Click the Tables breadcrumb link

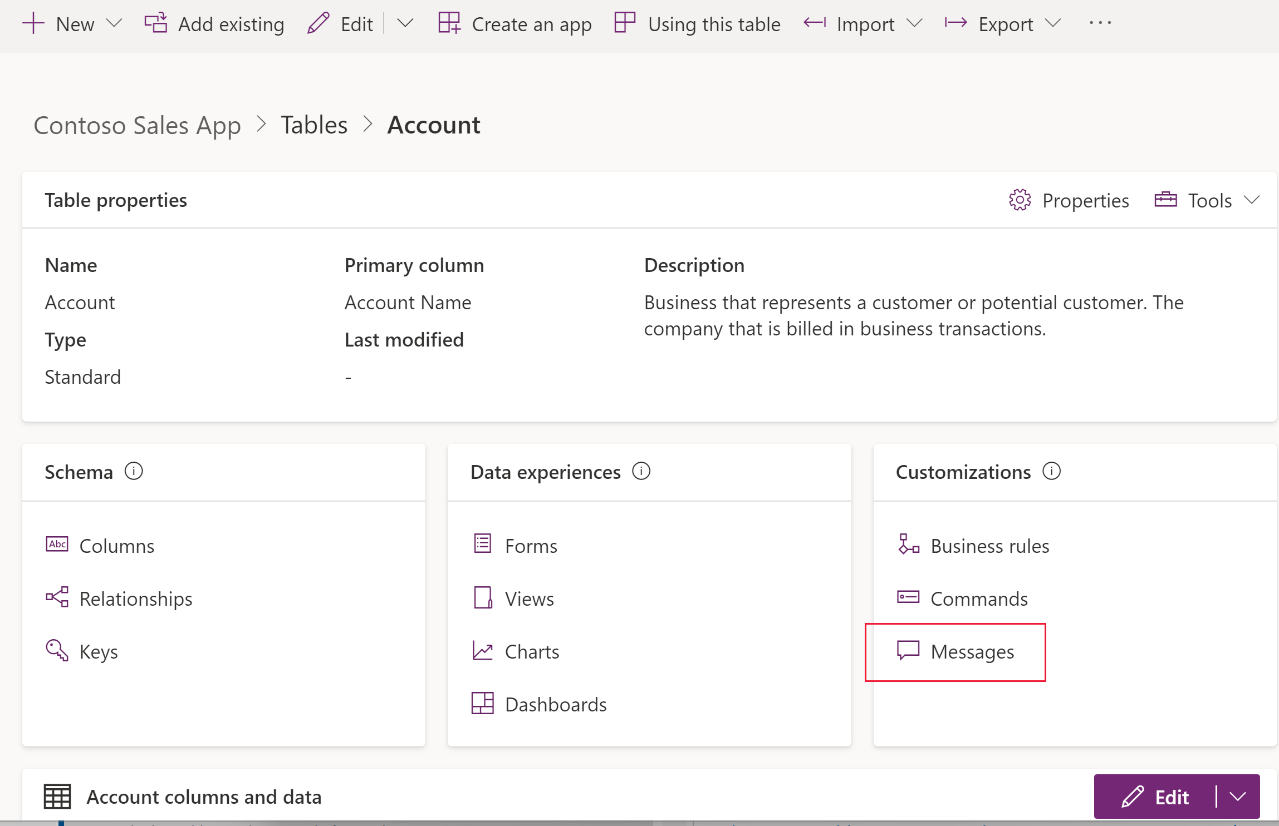point(316,123)
